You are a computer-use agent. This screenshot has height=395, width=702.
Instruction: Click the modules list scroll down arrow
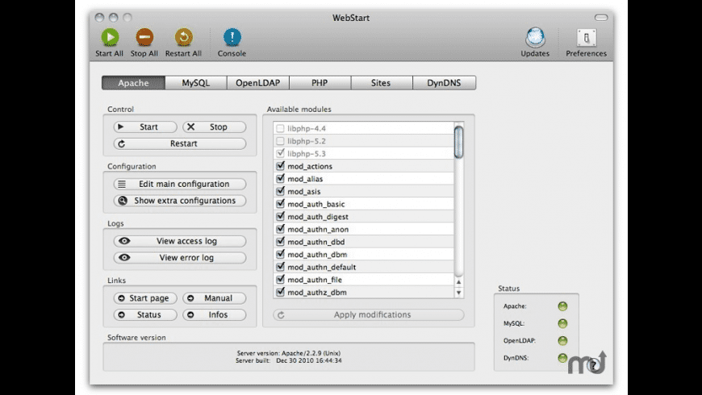pyautogui.click(x=458, y=293)
